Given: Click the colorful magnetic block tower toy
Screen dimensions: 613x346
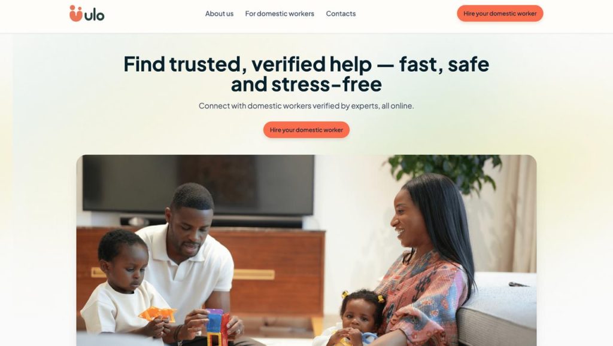Looking at the screenshot, I should (217, 327).
